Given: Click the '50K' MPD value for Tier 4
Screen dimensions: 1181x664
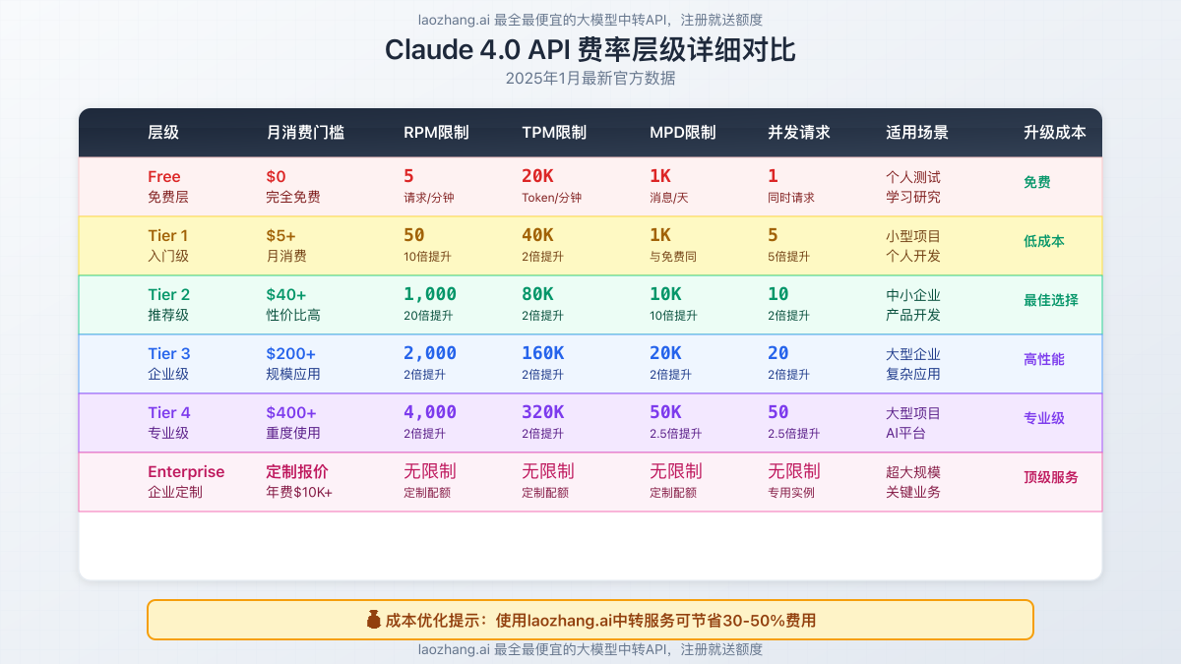Looking at the screenshot, I should click(665, 412).
